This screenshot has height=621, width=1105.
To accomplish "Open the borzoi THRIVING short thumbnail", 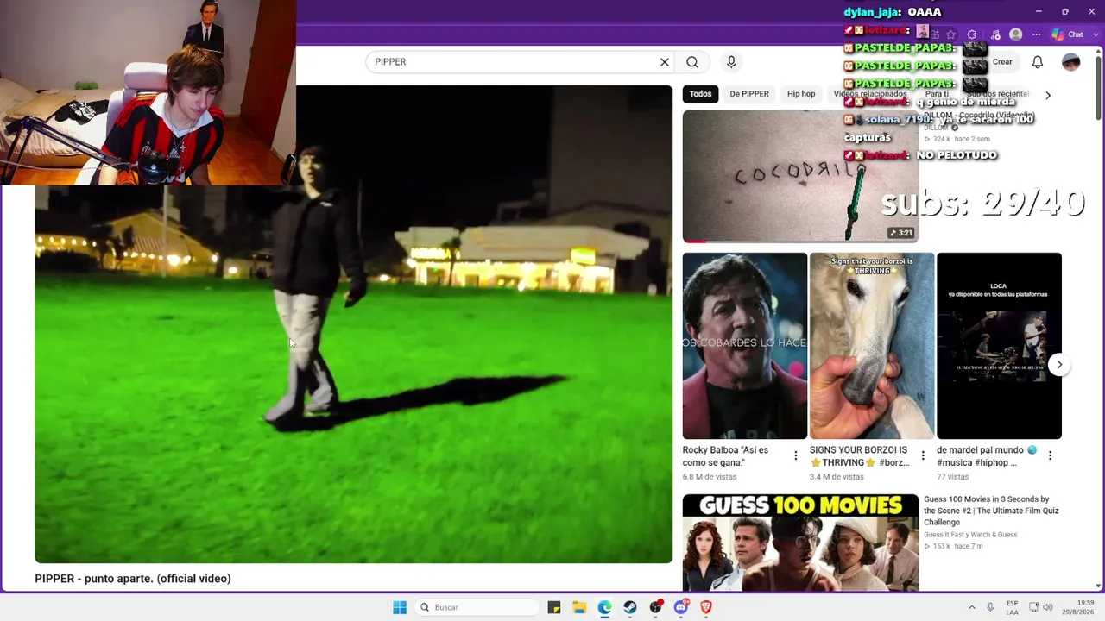I will (872, 346).
